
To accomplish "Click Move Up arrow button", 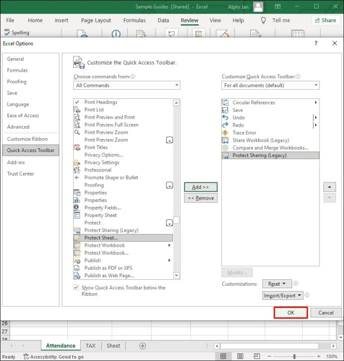I will pyautogui.click(x=330, y=187).
